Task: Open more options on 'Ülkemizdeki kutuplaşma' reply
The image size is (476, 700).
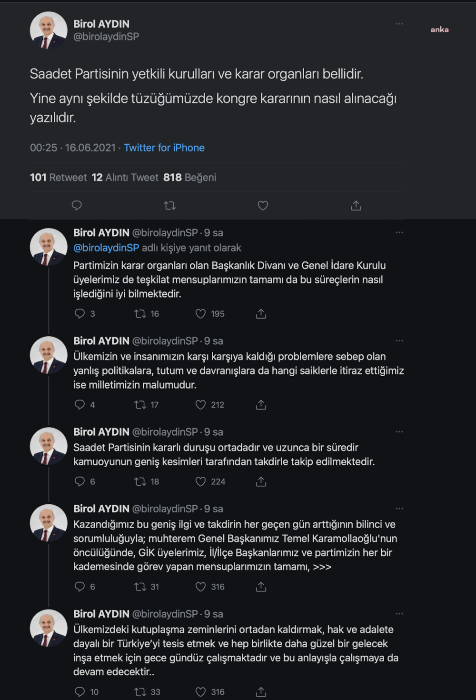Action: tap(399, 614)
